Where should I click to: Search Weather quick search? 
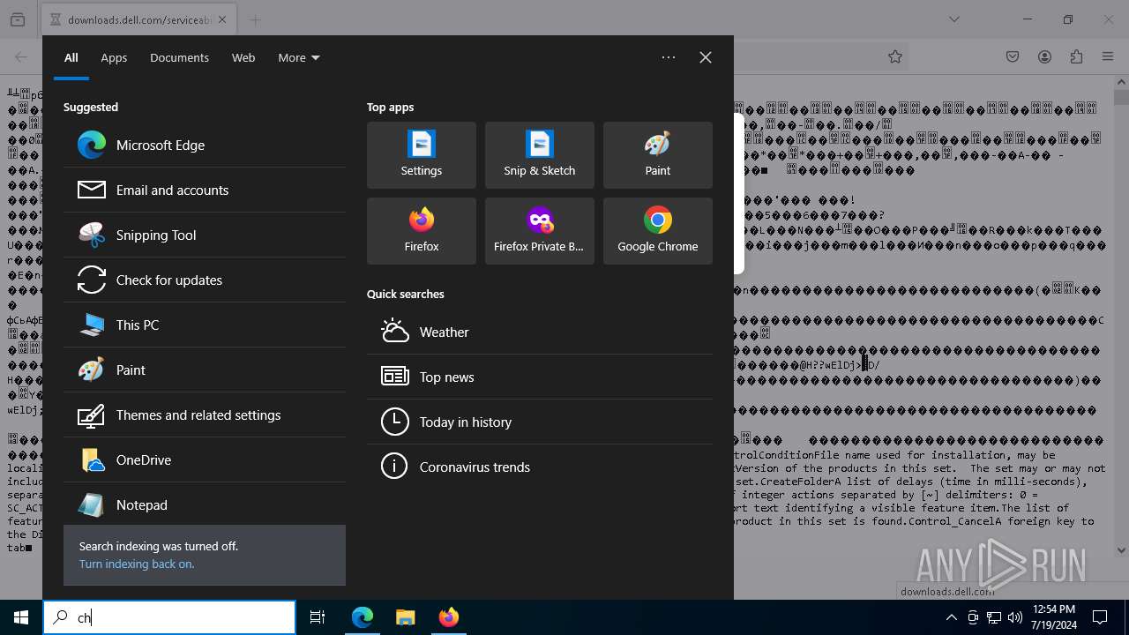tap(540, 332)
